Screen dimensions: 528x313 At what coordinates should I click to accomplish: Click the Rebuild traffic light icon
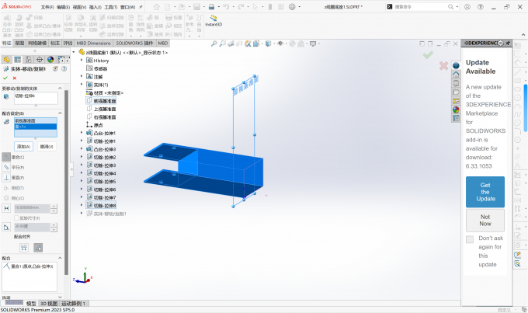pos(269,7)
